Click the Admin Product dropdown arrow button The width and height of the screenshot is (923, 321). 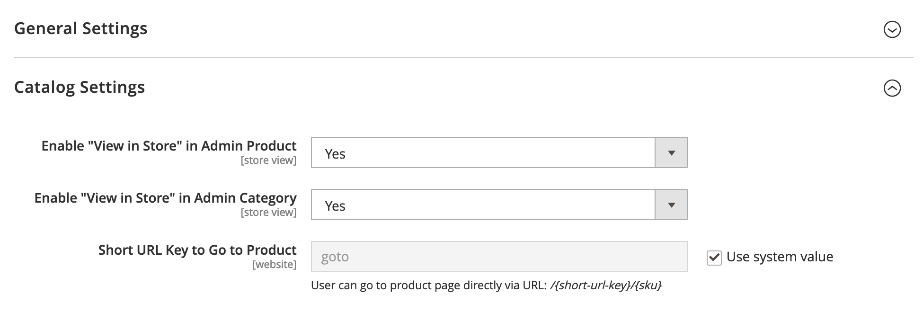tap(671, 153)
